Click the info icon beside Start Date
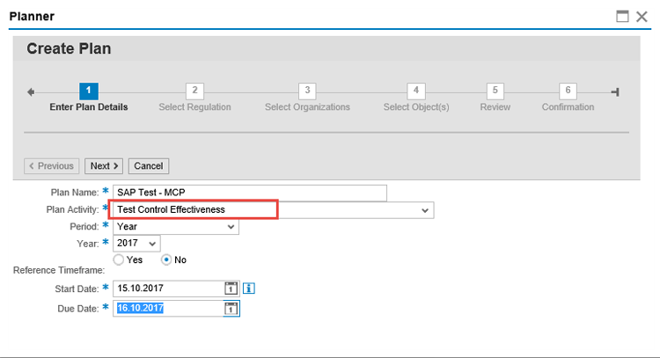This screenshot has height=358, width=660. 248,289
